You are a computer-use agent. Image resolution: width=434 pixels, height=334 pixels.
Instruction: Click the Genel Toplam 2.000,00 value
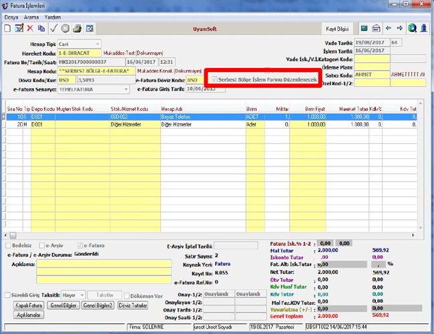pyautogui.click(x=328, y=316)
